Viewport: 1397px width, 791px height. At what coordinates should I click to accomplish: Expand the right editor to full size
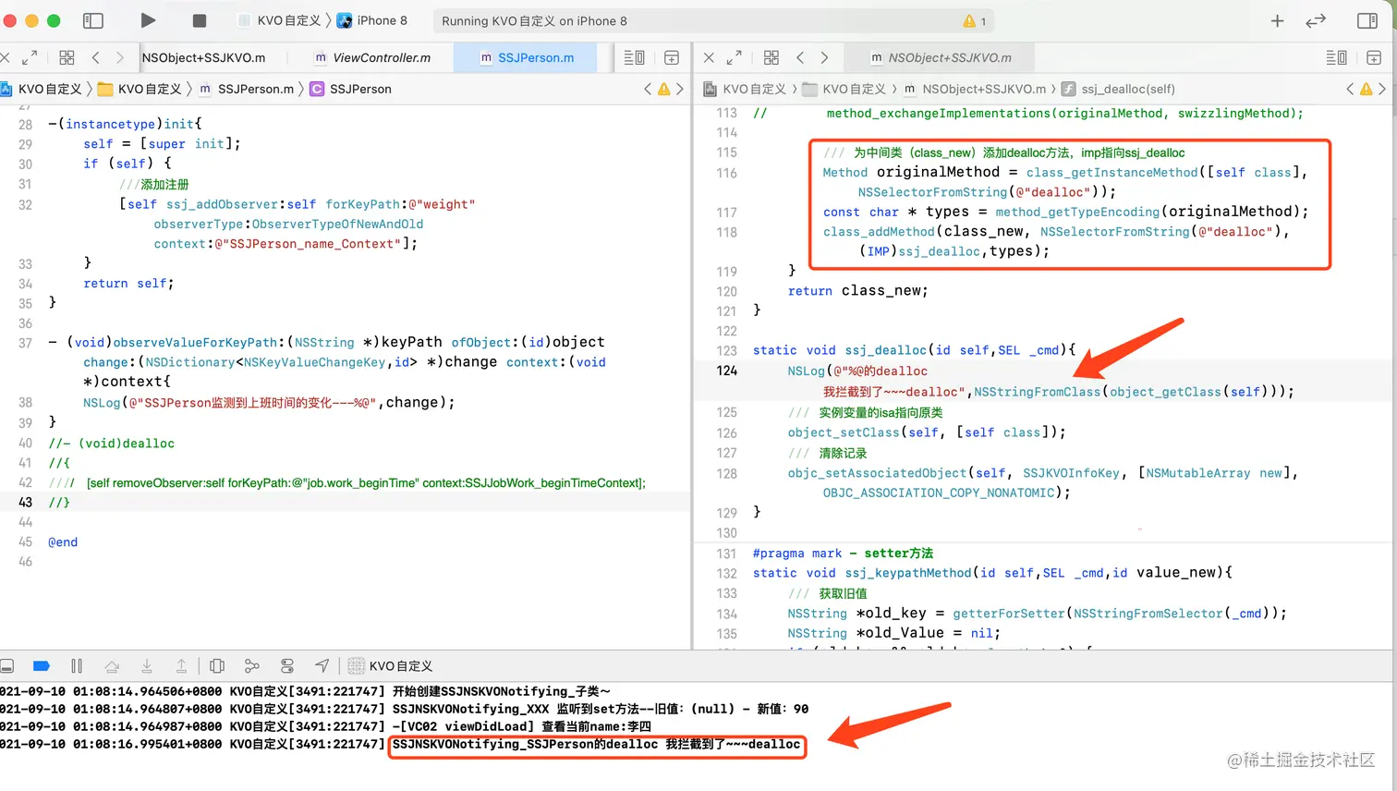735,57
